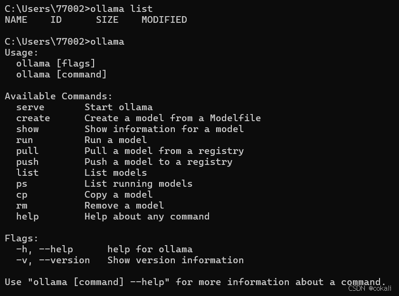Screen dimensions: 399x296
Task: Click the 'ollama list' command text
Action: [122, 9]
